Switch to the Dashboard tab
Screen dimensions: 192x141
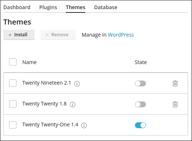(x=17, y=7)
